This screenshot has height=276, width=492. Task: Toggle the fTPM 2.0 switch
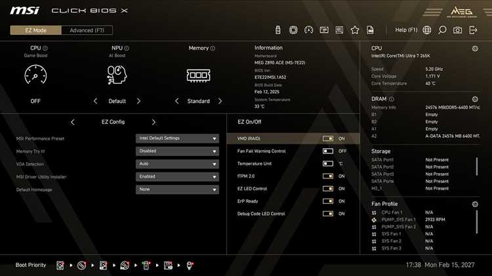pos(328,176)
